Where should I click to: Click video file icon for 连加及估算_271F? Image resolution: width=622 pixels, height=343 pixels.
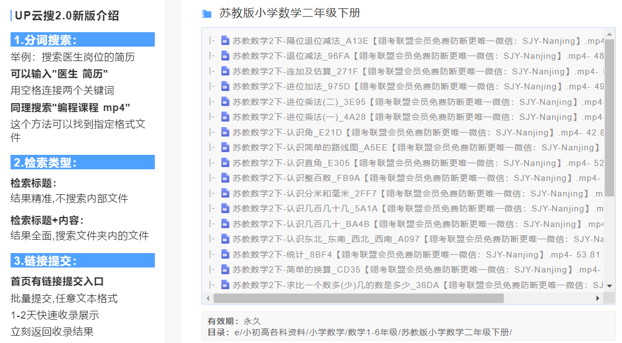[x=225, y=71]
